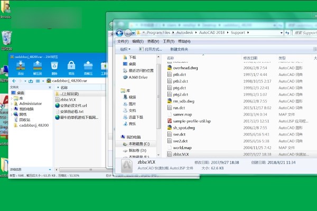Screen dimensions: 317x211
Task: Click Program Files breadcrumb segment
Action: (158, 33)
